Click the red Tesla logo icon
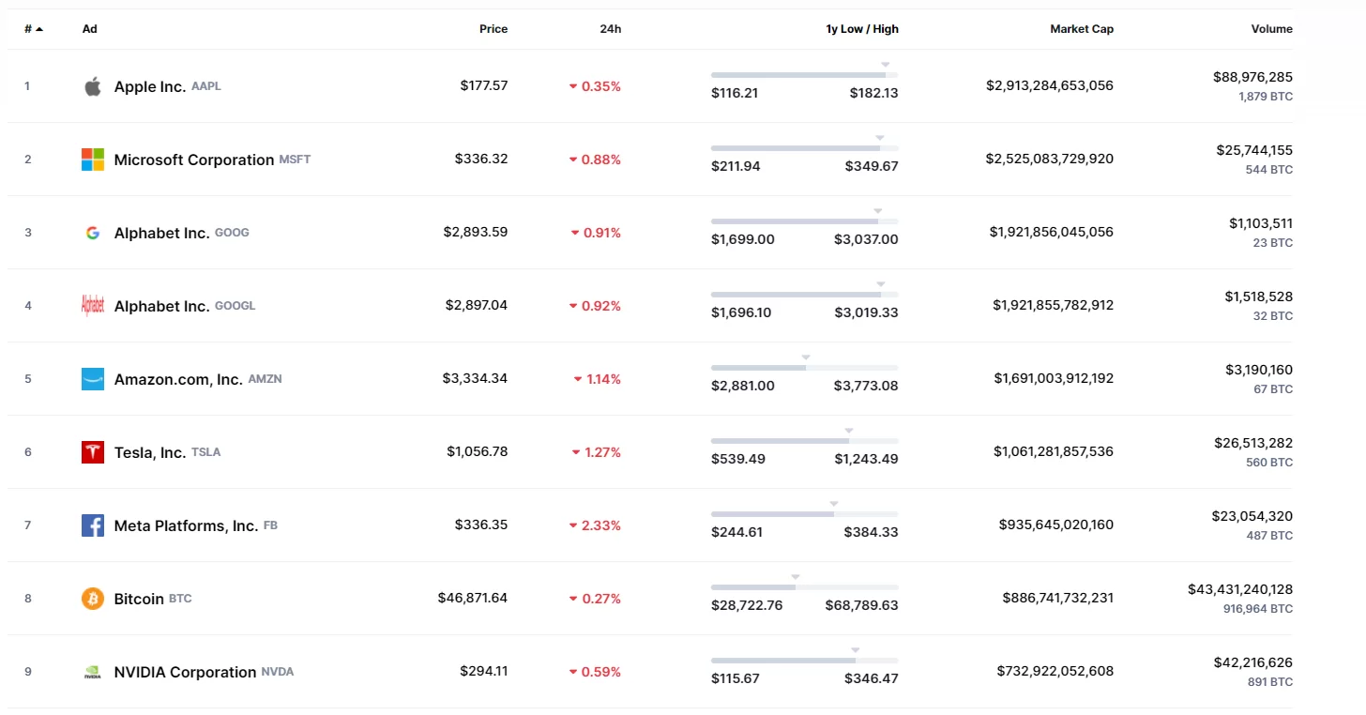Image resolution: width=1366 pixels, height=715 pixels. point(92,452)
